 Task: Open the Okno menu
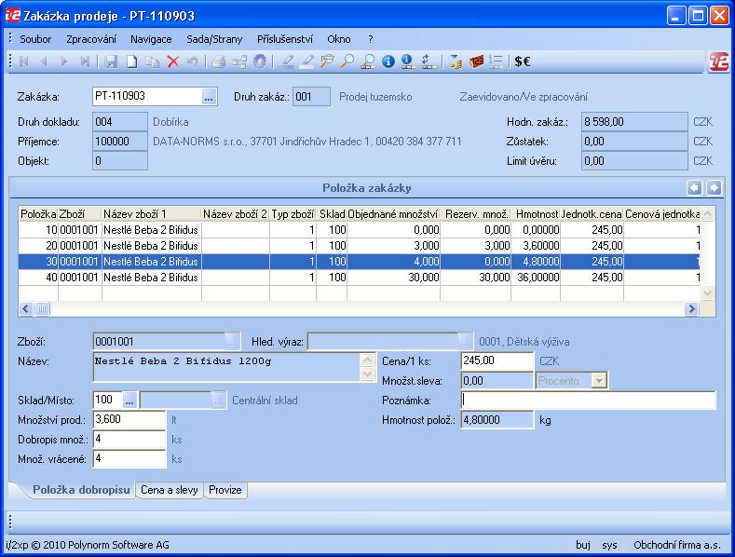point(339,39)
